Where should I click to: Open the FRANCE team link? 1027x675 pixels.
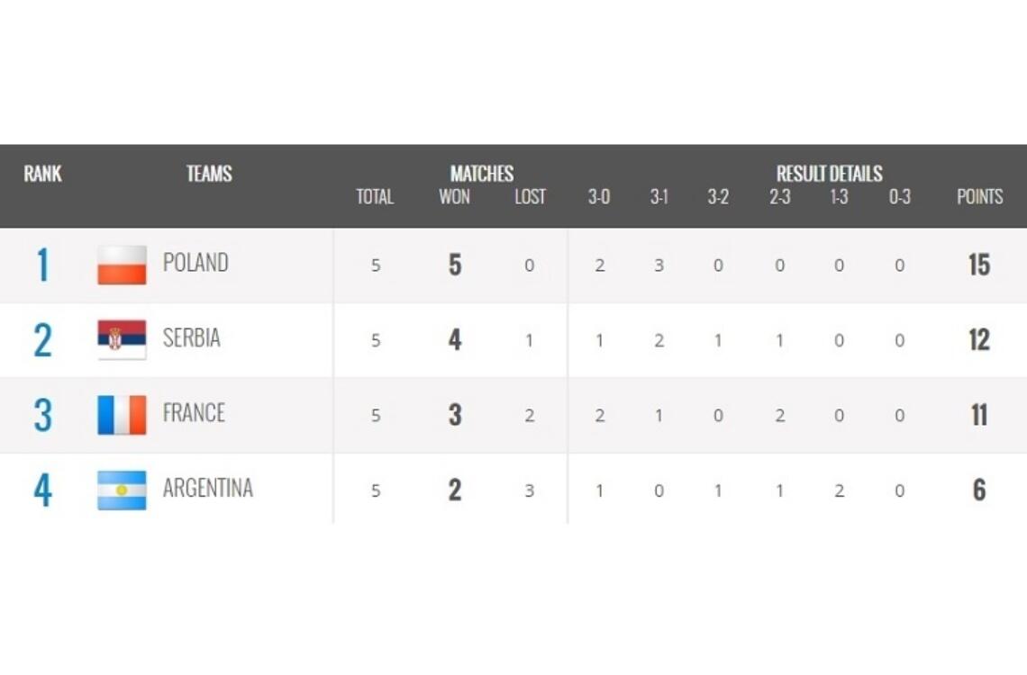[x=194, y=413]
